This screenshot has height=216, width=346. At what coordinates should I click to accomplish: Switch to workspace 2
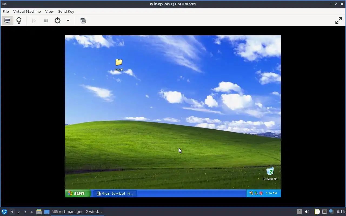pyautogui.click(x=19, y=212)
